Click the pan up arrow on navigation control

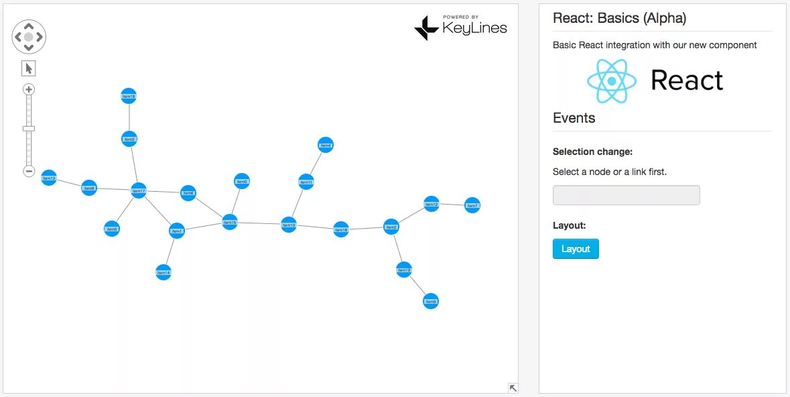click(29, 25)
